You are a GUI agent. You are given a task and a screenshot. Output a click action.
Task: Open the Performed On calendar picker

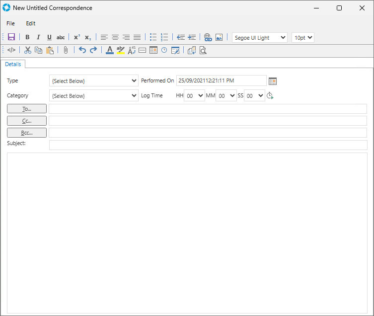(272, 81)
